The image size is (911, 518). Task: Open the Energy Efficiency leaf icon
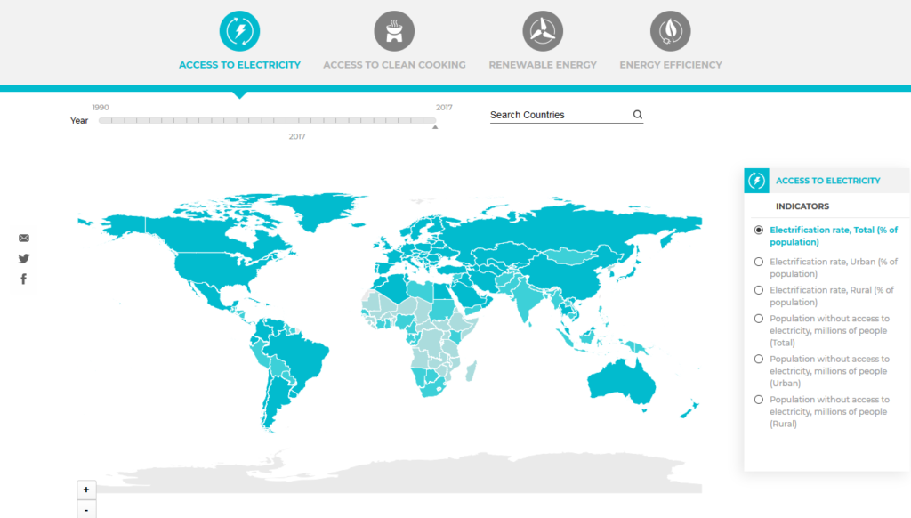pos(671,31)
